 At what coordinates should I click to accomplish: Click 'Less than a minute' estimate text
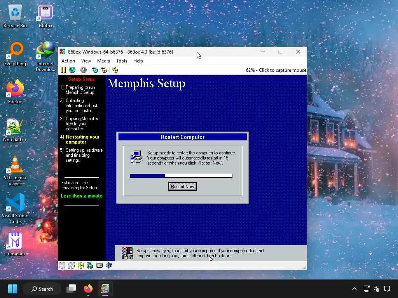tap(82, 196)
